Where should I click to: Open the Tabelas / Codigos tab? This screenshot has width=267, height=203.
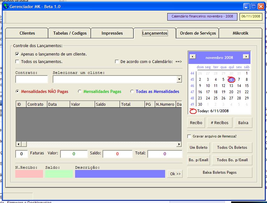coord(70,33)
